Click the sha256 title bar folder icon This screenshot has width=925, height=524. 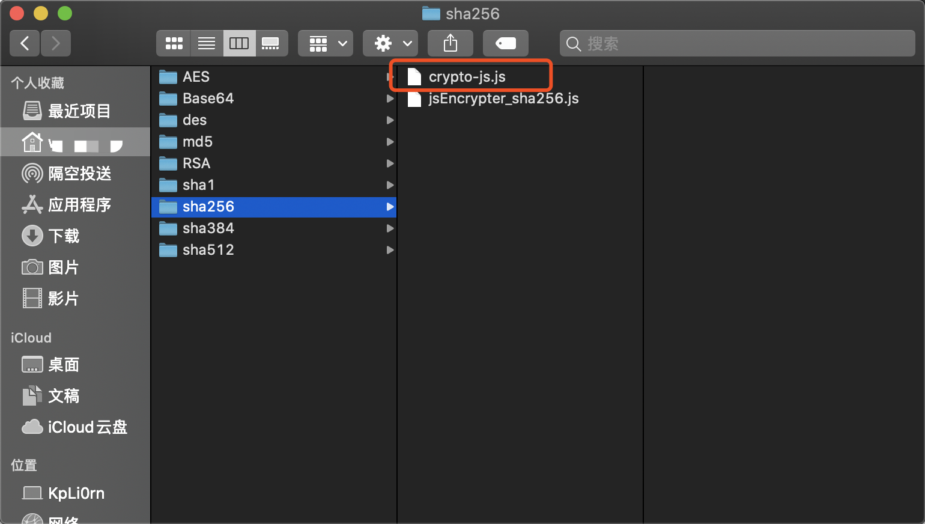[431, 13]
